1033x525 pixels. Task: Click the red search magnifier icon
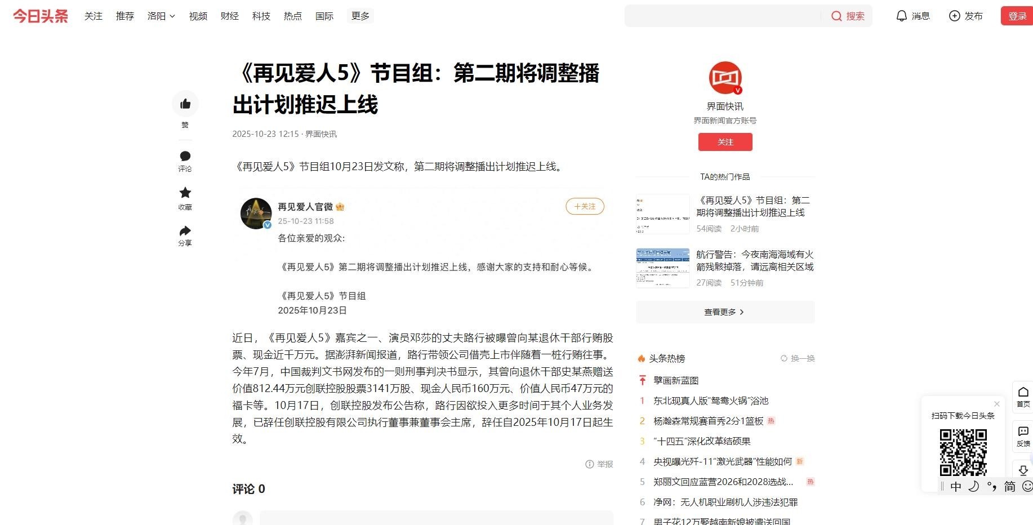(x=836, y=16)
